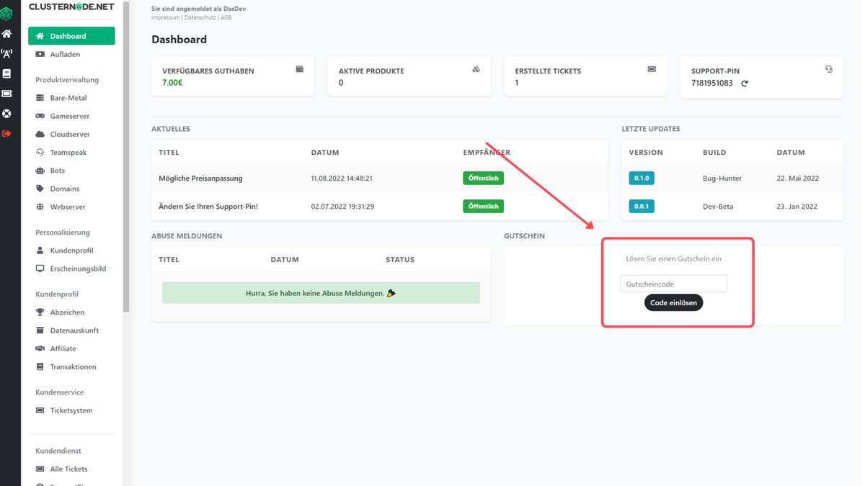The image size is (865, 486).
Task: Click the support PIN number 7181951083
Action: pos(712,84)
